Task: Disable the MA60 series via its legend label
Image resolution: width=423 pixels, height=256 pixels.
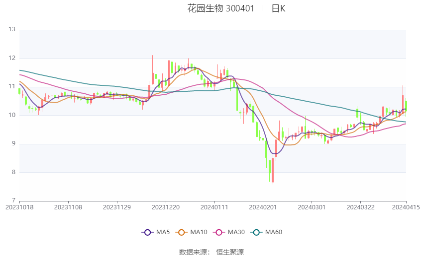Action: point(273,232)
